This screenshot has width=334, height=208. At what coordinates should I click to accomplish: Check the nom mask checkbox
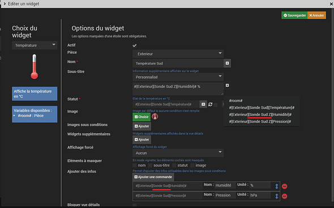pos(134,165)
